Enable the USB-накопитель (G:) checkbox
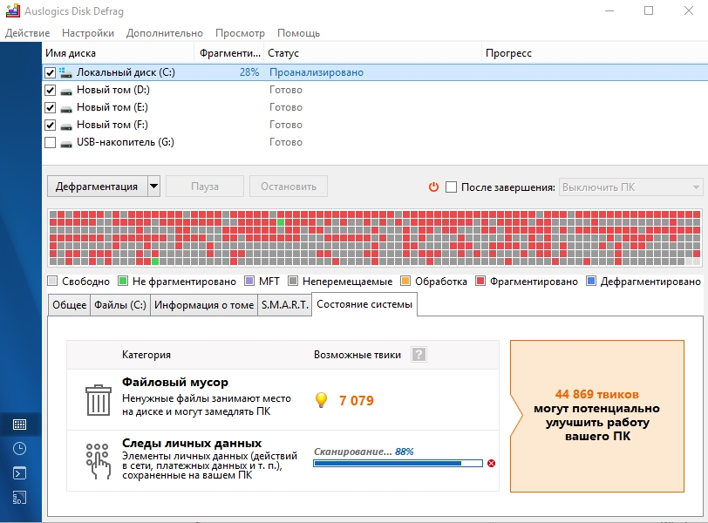708x523 pixels. (50, 143)
